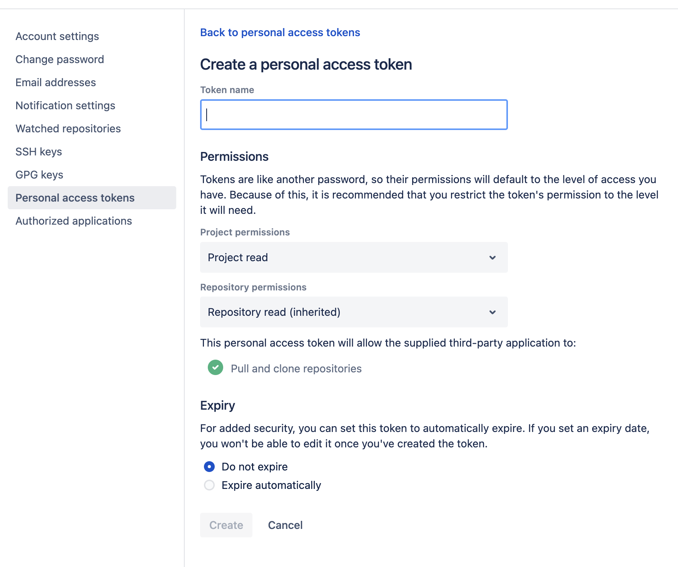Screen dimensions: 678x567
Task: Click Back to personal access tokens link
Action: (280, 32)
